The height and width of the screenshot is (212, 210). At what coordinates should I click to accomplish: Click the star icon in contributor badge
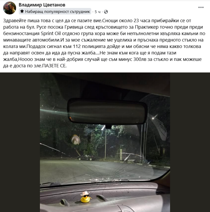point(22,12)
